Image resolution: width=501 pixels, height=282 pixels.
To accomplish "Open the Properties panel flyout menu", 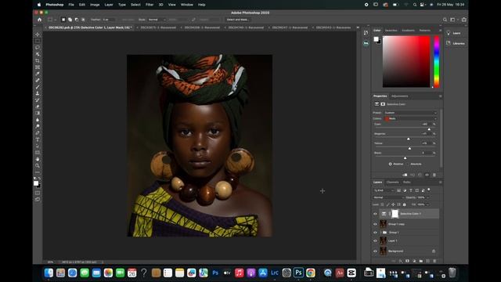I will coord(440,96).
